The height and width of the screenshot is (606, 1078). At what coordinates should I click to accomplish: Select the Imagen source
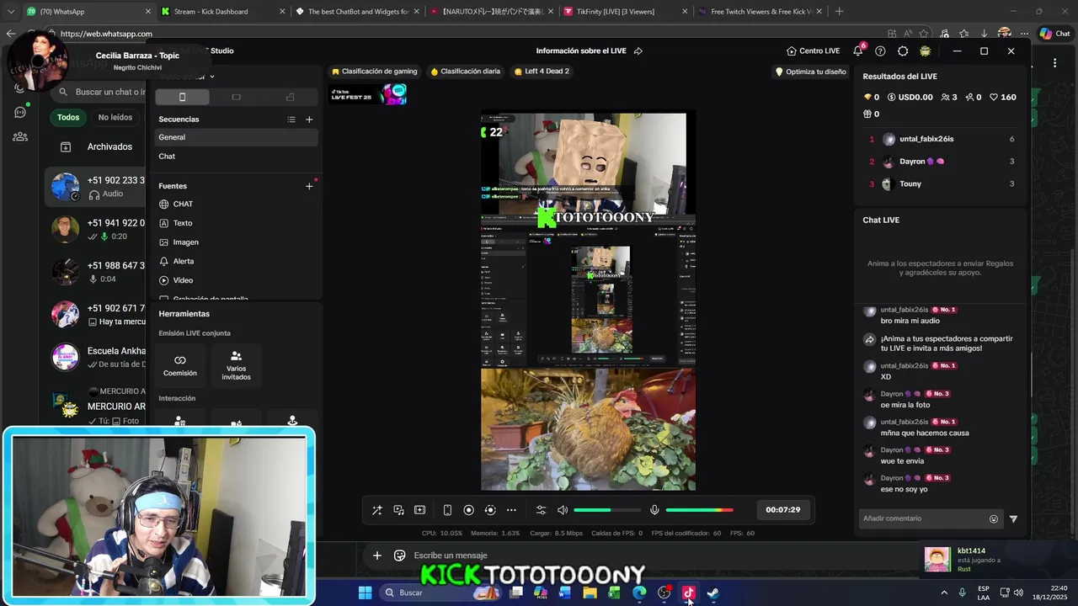pyautogui.click(x=236, y=242)
